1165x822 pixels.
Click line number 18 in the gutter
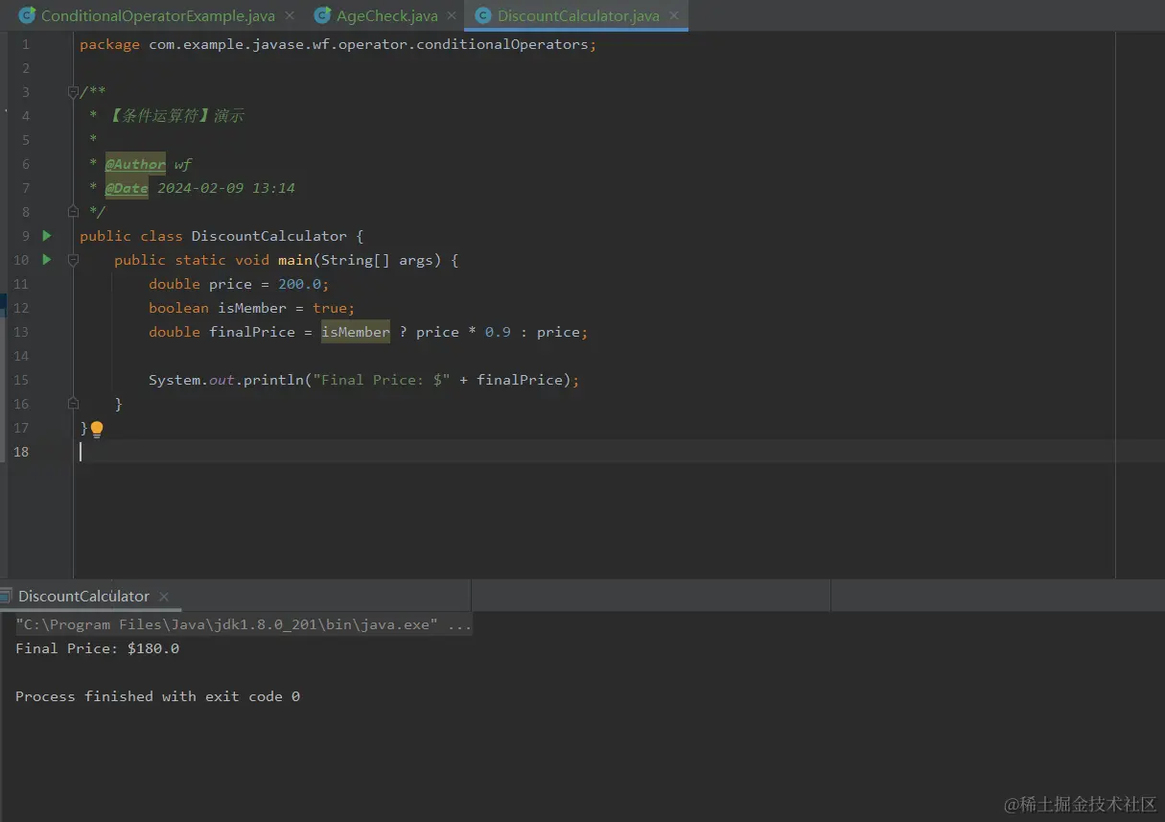tap(21, 452)
